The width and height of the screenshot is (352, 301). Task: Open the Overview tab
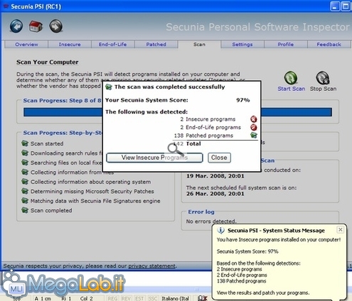point(26,44)
